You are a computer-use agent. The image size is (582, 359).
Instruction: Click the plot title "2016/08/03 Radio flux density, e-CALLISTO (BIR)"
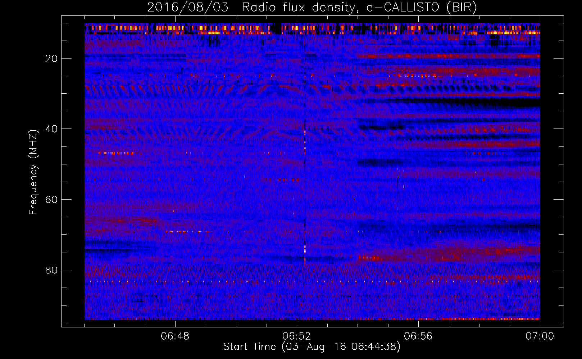point(312,8)
